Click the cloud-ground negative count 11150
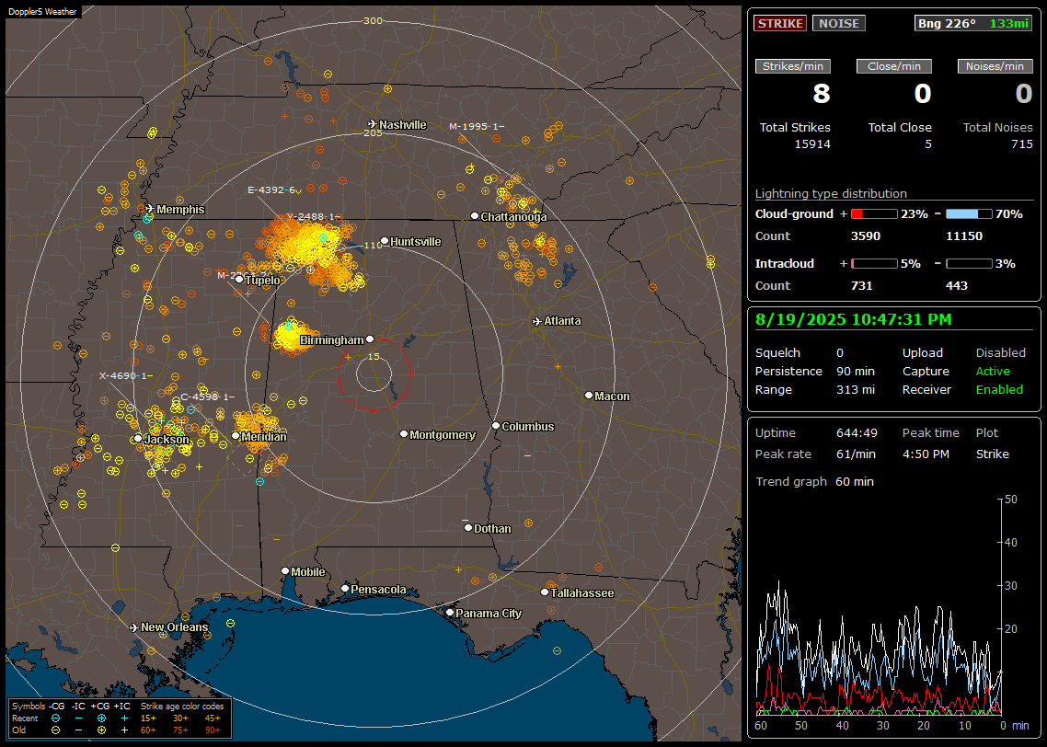1047x747 pixels. [x=964, y=236]
